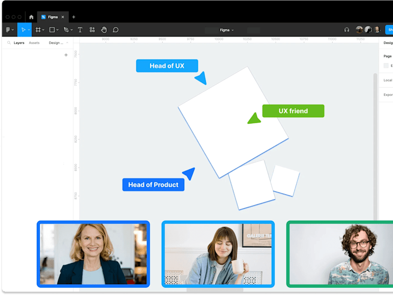Click the blue Share button
The height and width of the screenshot is (295, 393).
[389, 30]
